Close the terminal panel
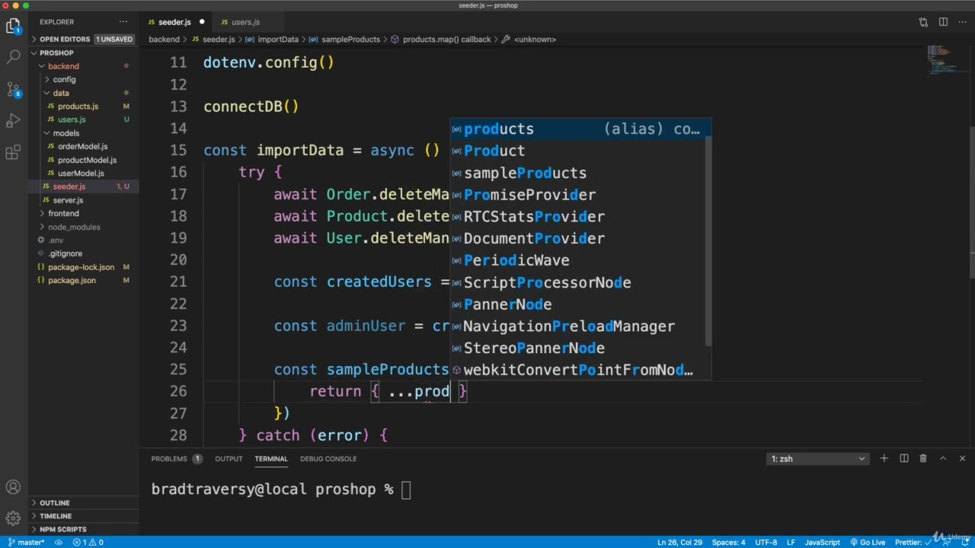 tap(962, 458)
